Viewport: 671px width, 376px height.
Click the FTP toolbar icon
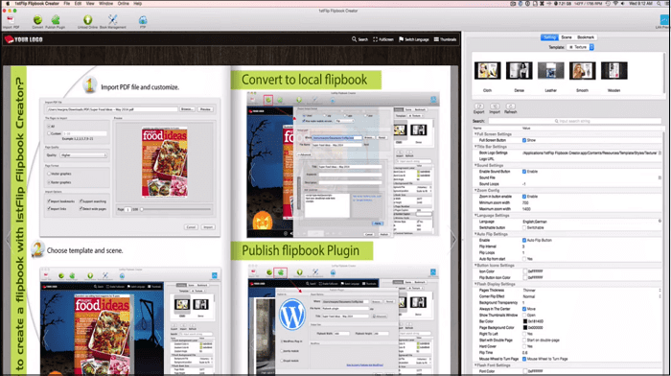(x=143, y=20)
